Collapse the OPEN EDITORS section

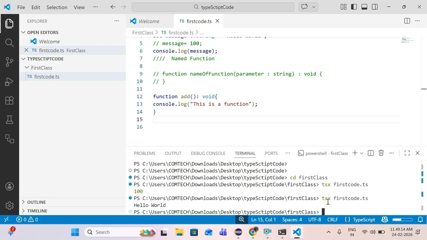(23, 32)
